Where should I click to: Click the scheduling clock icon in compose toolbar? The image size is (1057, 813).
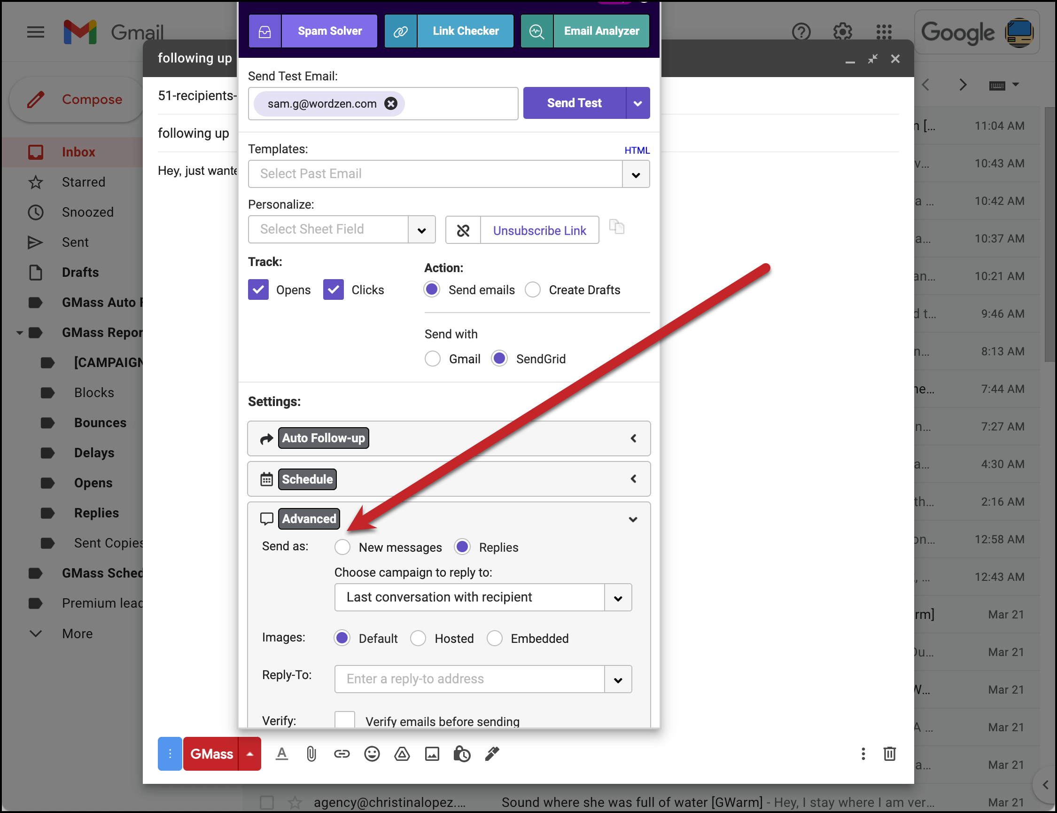pos(463,753)
